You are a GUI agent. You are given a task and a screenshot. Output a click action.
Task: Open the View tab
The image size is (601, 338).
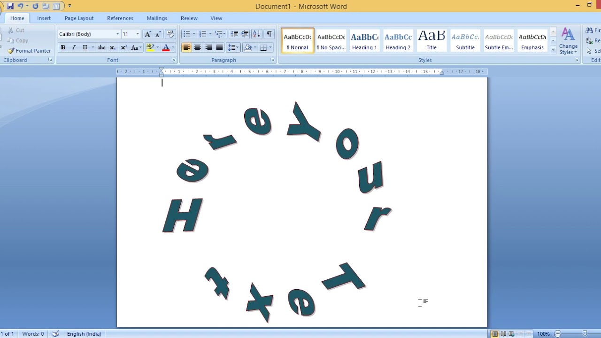tap(216, 18)
